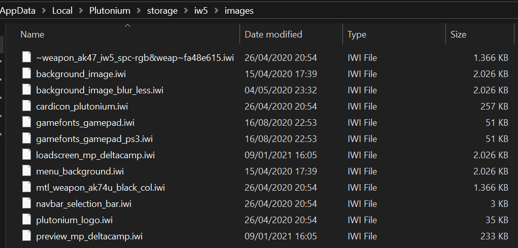Image resolution: width=518 pixels, height=248 pixels.
Task: Click the file icon for gamefonts_gamepad.iwi
Action: (x=27, y=123)
